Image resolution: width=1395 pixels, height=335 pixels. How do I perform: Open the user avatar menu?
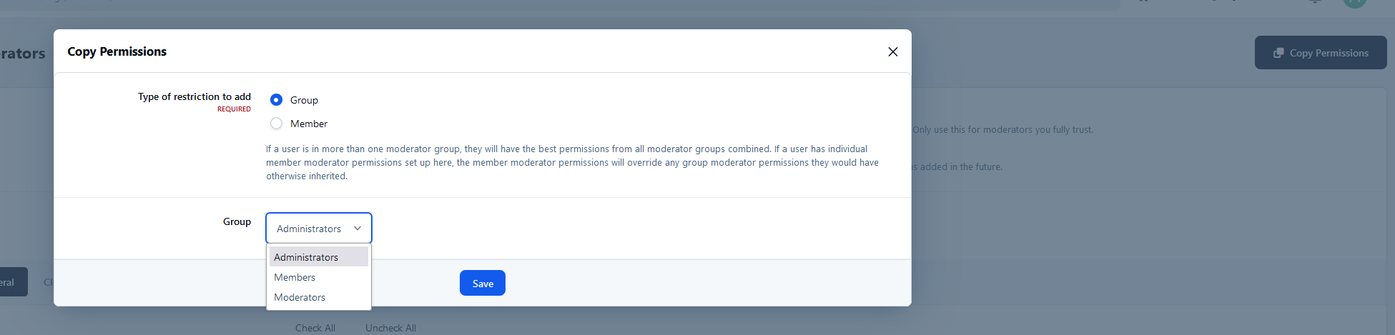coord(1354,3)
